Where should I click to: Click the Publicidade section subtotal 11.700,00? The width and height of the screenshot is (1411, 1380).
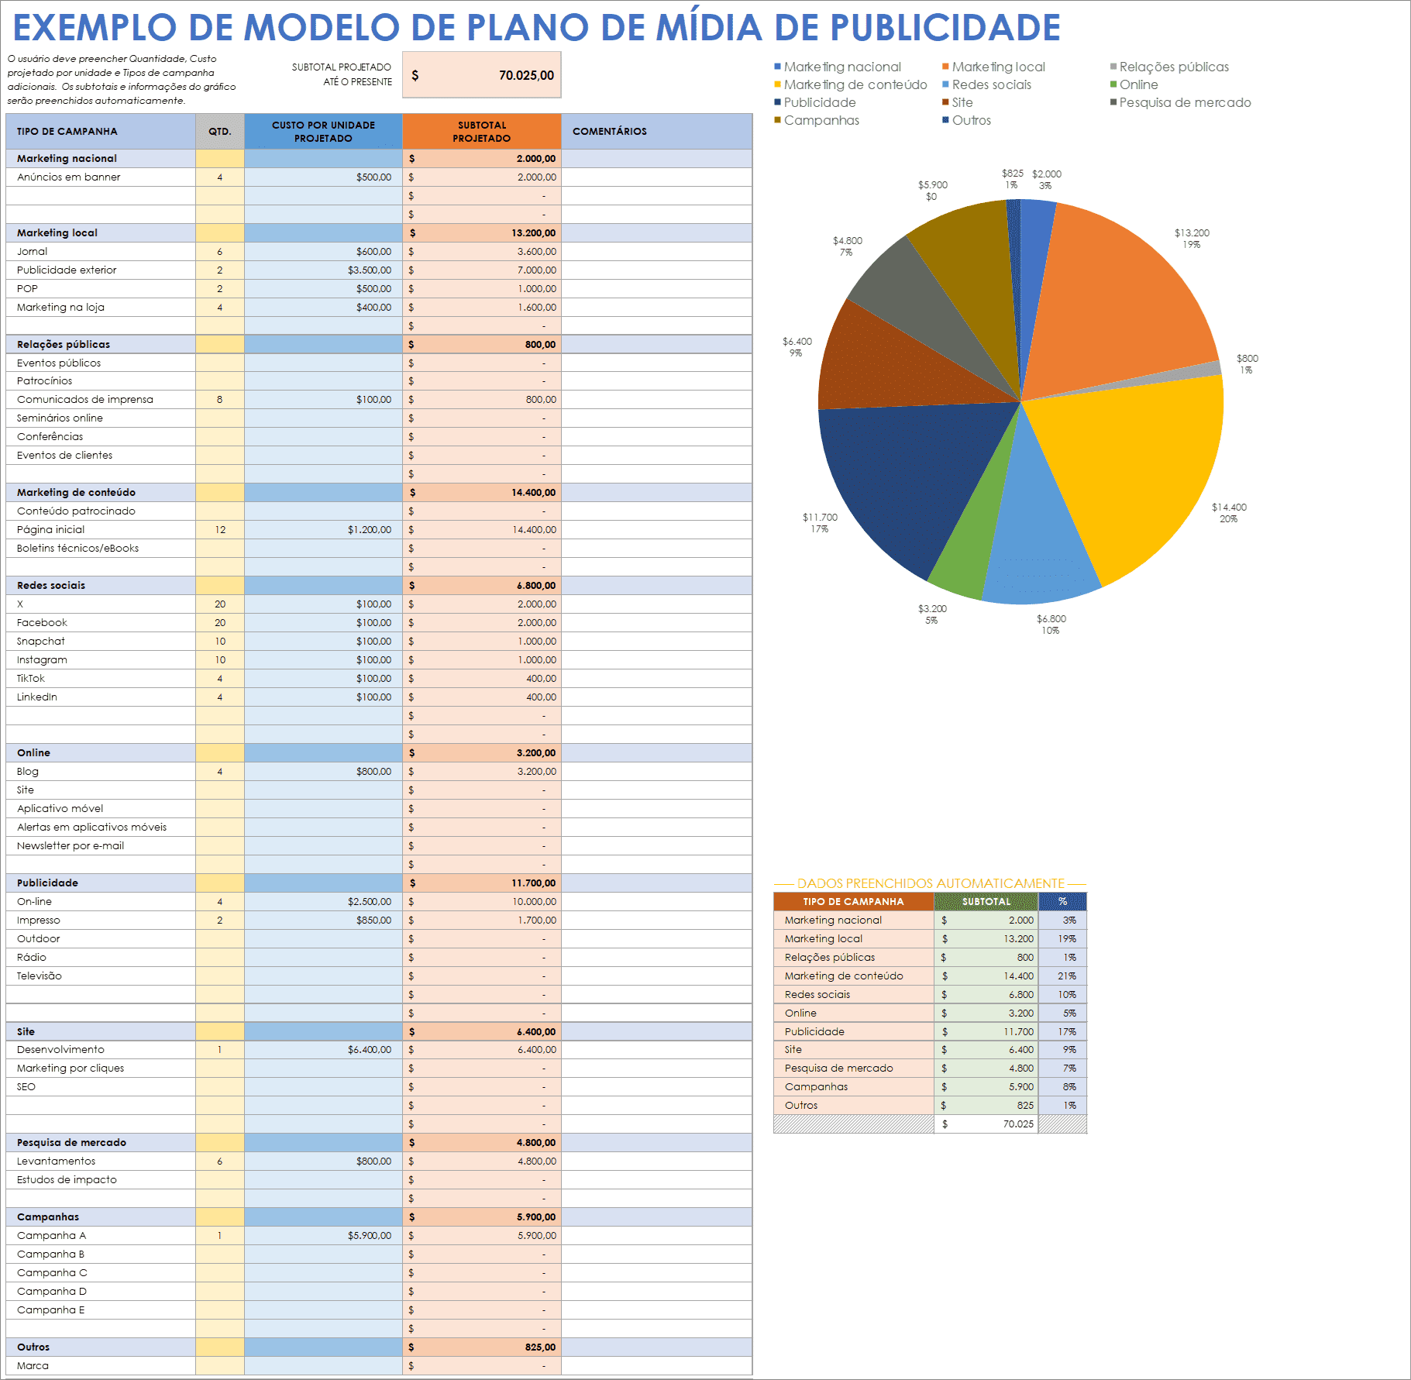tap(481, 883)
